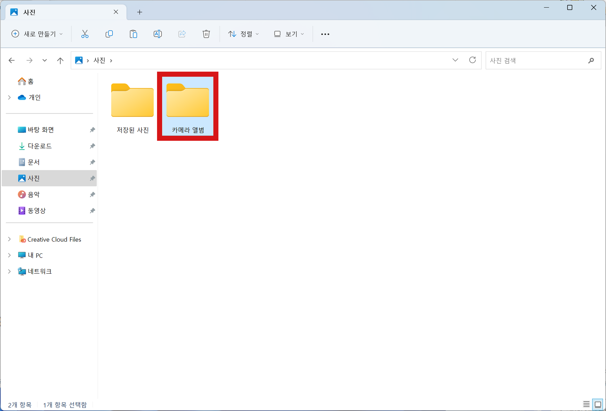Maximize the File Explorer window
Viewport: 606px width, 411px height.
[570, 8]
